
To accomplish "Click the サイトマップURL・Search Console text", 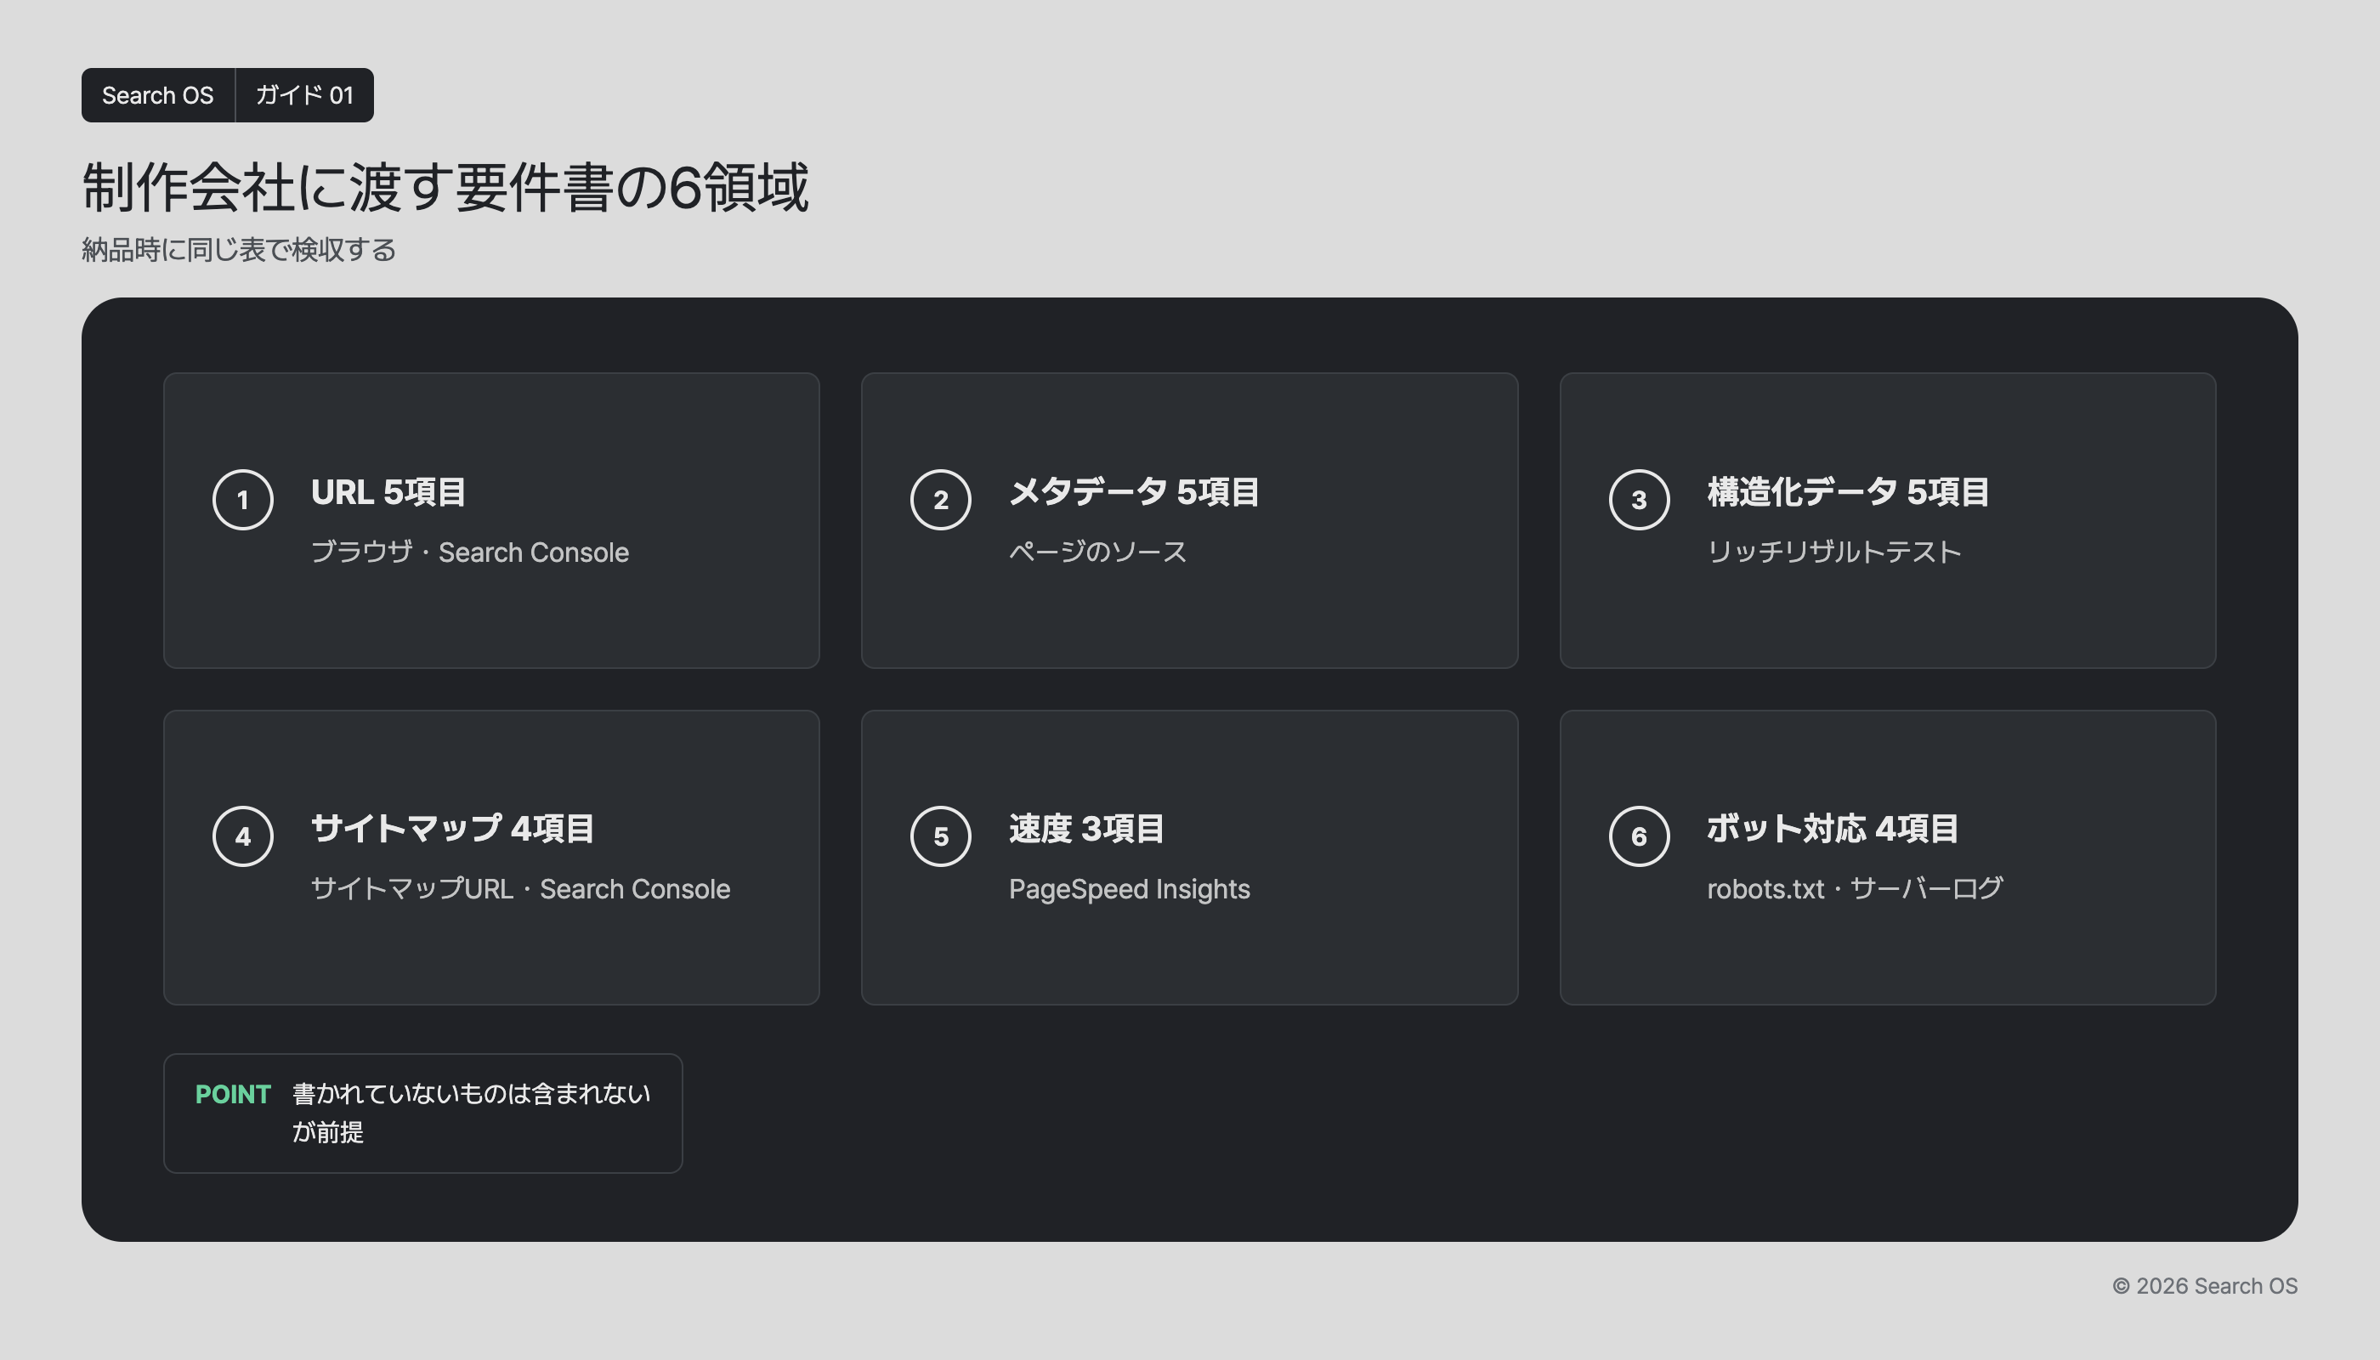I will tap(520, 888).
